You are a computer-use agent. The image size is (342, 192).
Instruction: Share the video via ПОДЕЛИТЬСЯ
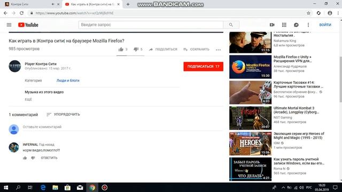163,50
